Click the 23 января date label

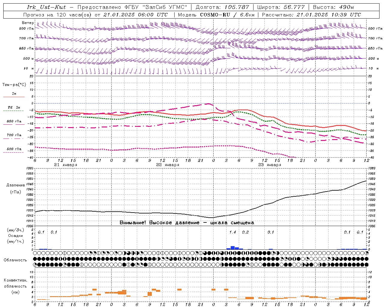[x=269, y=165]
